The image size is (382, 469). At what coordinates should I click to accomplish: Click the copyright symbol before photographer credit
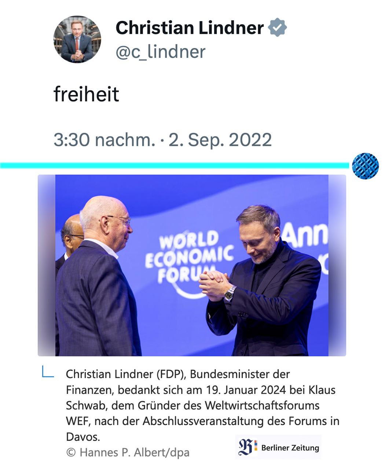tap(71, 453)
